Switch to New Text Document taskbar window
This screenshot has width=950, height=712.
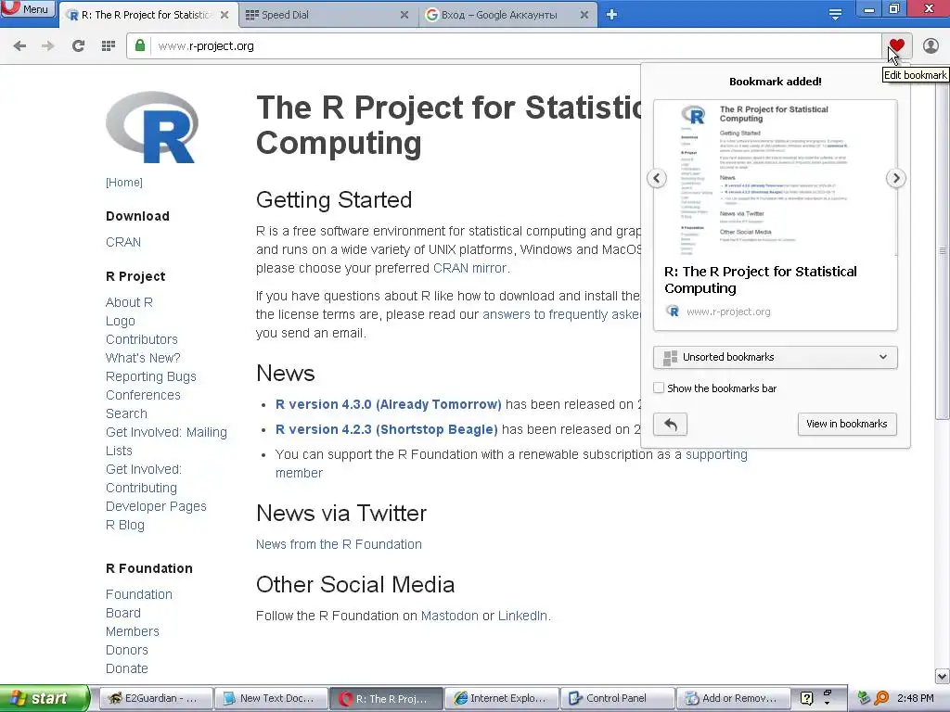pos(272,698)
